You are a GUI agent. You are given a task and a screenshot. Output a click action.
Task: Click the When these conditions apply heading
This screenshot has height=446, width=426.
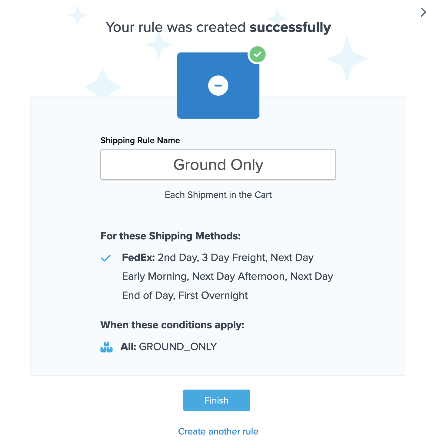[172, 325]
